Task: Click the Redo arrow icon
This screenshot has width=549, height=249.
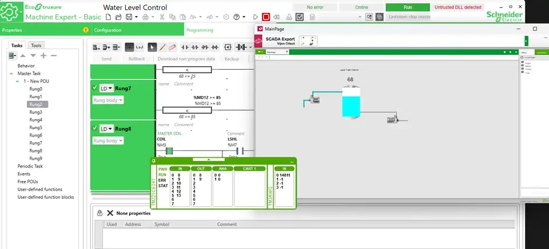Action: point(210,17)
